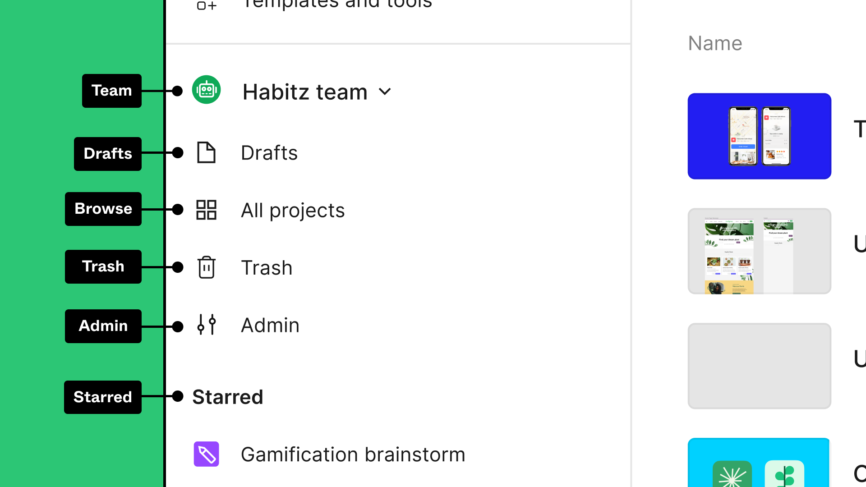This screenshot has height=487, width=866.
Task: Click the Habitz team robot avatar icon
Action: tap(206, 90)
